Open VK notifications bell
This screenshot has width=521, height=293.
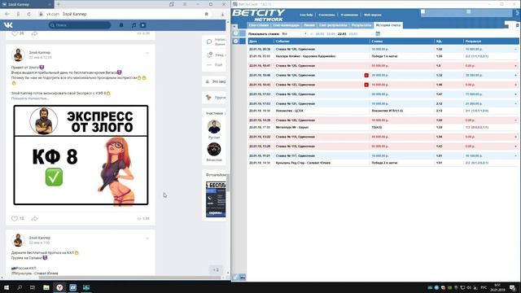tap(121, 25)
